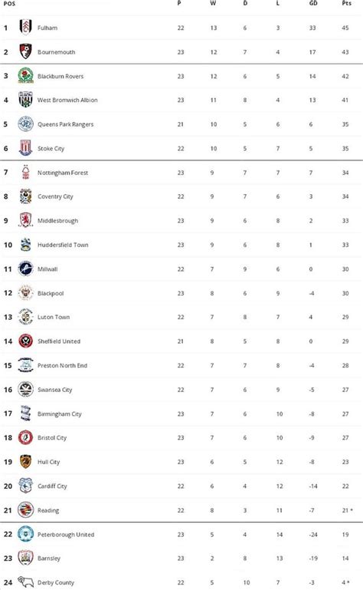Screen dimensions: 363x590
Task: Click the Derby County ram crest
Action: pos(25,582)
